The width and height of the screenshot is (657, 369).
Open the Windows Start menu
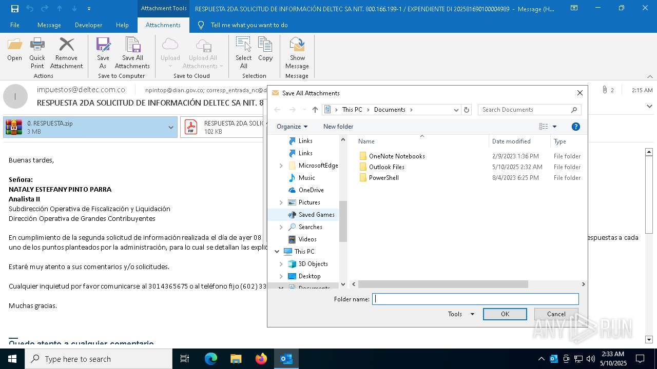[12, 359]
